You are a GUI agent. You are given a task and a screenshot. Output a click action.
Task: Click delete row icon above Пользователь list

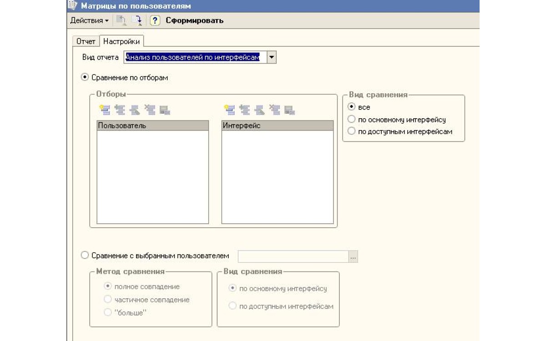[x=149, y=110]
